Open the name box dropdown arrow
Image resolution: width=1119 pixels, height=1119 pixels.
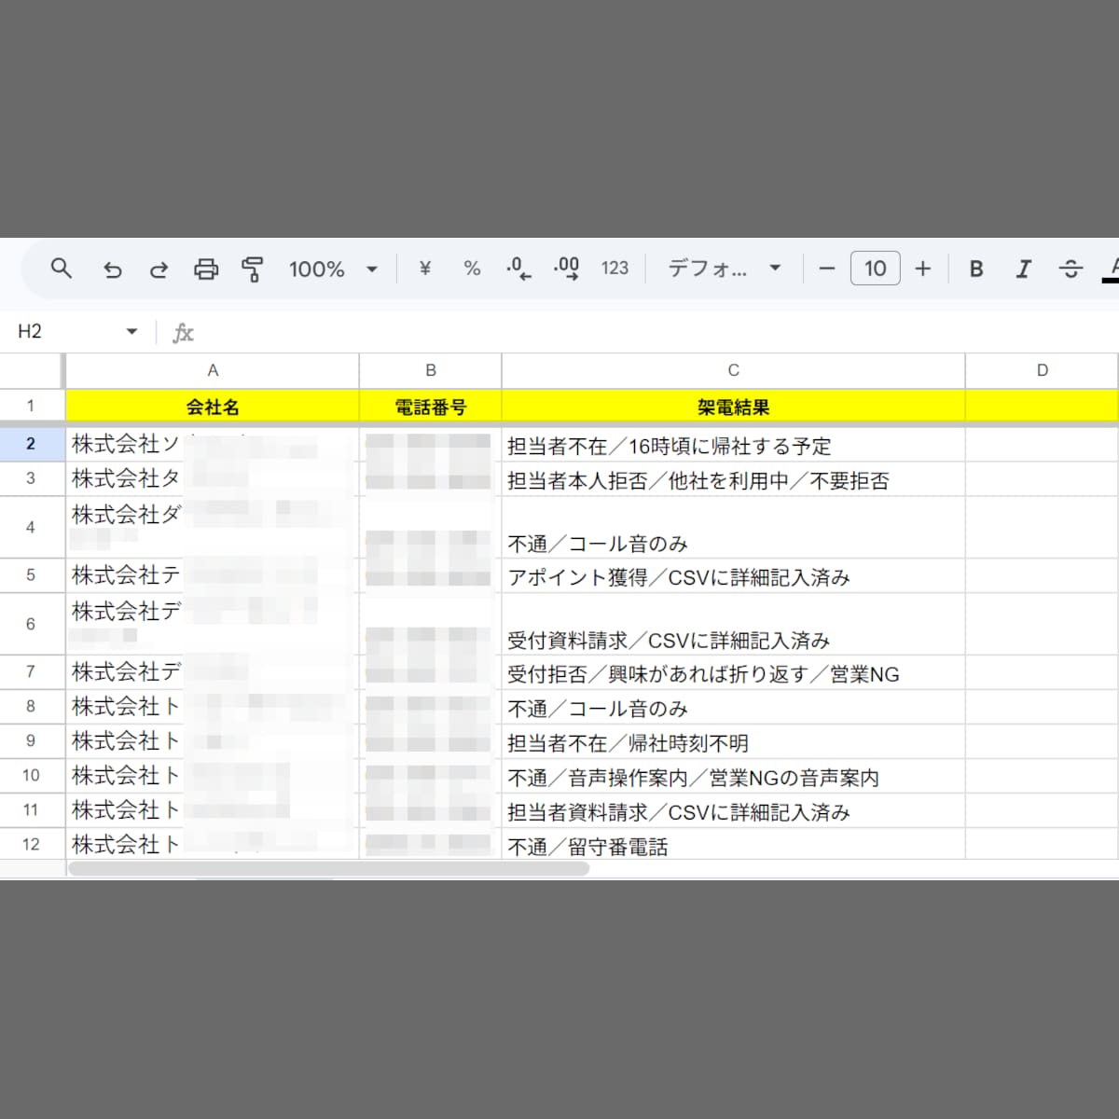[131, 332]
